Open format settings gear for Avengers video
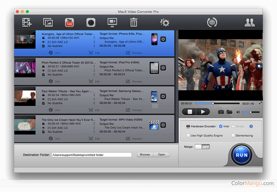 tap(163, 39)
